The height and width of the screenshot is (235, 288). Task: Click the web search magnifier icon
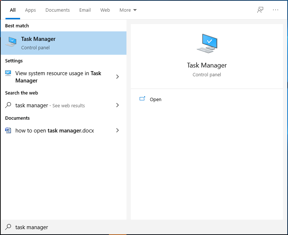pyautogui.click(x=8, y=105)
